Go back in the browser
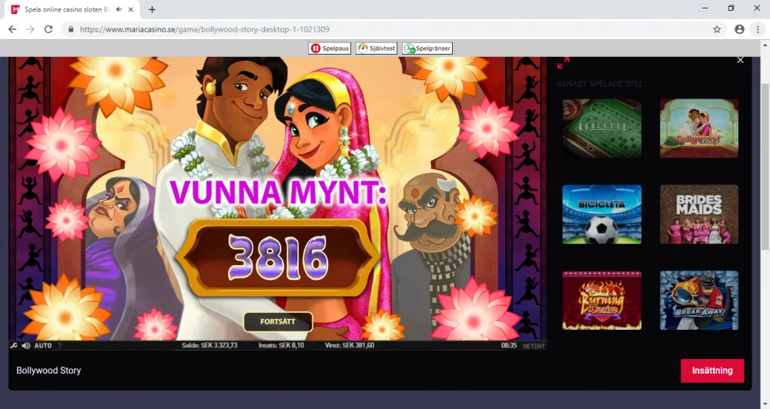 coord(12,29)
